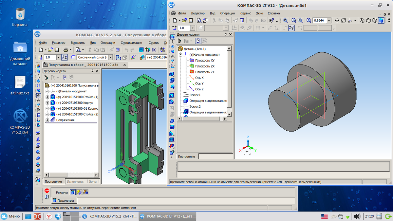The image size is (393, 221).
Task: Click Save icon in KOMPAS-3D LT V12 toolbar
Action: [190, 20]
